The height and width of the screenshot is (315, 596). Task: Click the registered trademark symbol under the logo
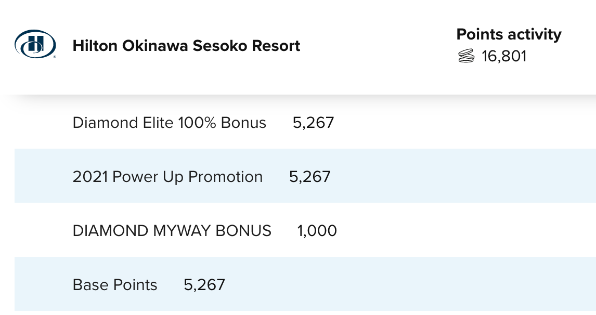coord(55,57)
